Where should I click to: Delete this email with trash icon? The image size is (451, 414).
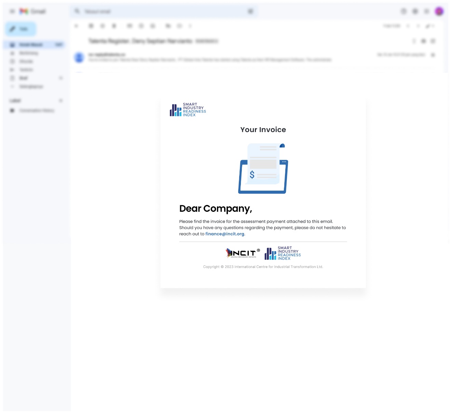coord(114,26)
